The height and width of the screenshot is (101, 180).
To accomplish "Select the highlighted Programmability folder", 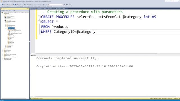I will click(x=11, y=28).
